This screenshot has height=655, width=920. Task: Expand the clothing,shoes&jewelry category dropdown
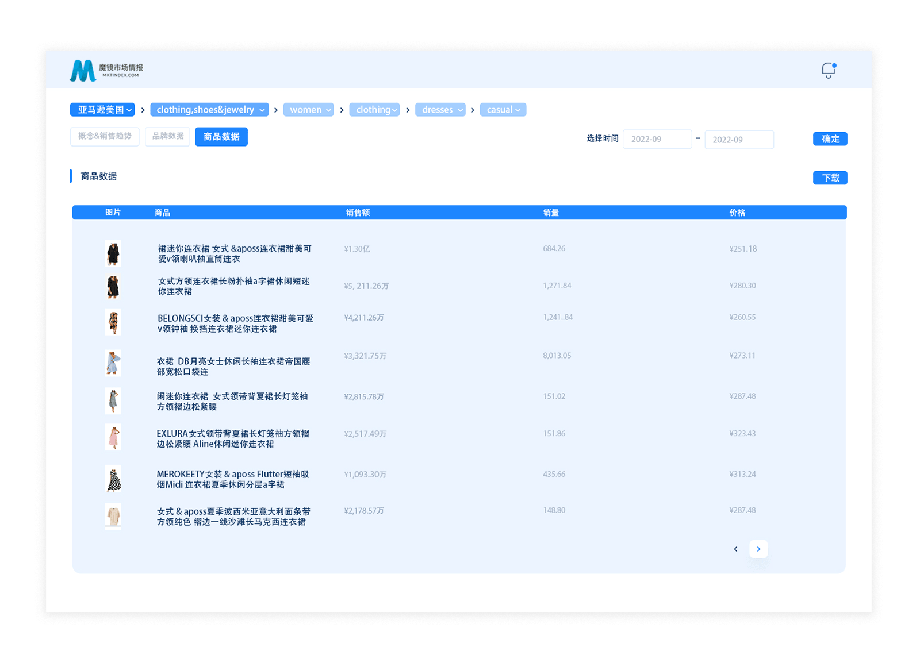(x=209, y=110)
